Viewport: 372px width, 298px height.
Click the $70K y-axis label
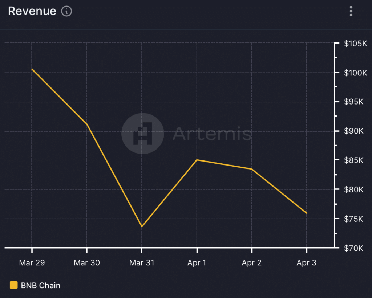coord(354,249)
